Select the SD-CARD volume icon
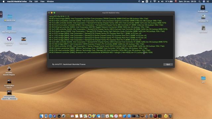The width and height of the screenshot is (212, 119). coord(203,29)
